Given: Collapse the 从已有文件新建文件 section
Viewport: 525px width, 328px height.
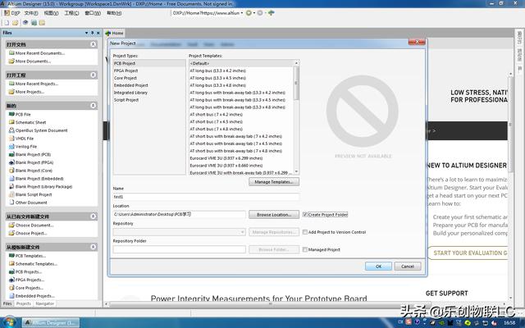Looking at the screenshot, I should click(x=93, y=216).
